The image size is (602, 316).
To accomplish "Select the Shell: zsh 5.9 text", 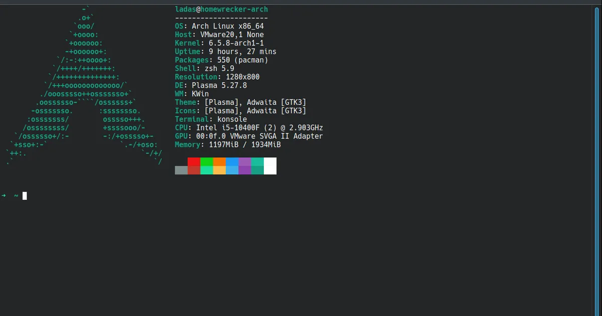I will (x=204, y=68).
